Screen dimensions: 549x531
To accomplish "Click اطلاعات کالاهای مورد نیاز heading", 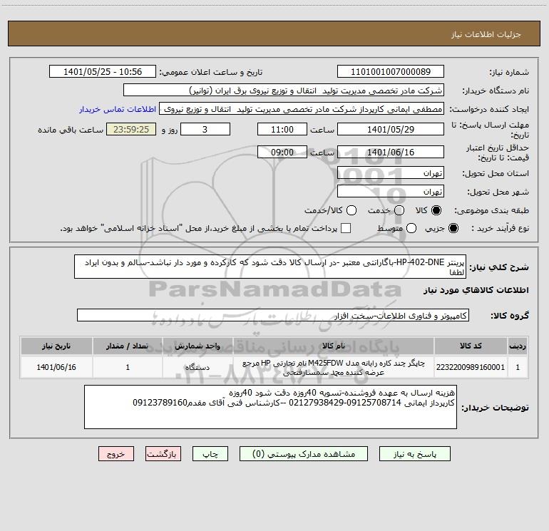I will (x=476, y=290).
